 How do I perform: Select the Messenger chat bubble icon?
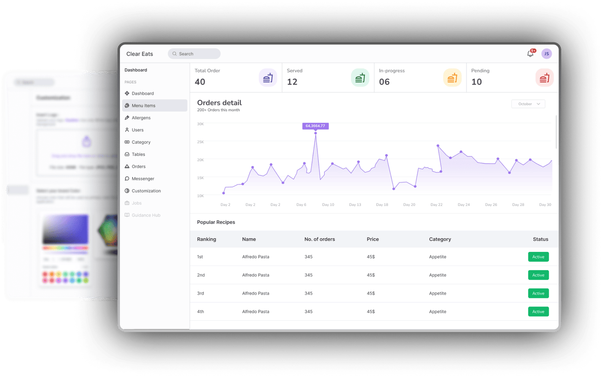(x=127, y=179)
